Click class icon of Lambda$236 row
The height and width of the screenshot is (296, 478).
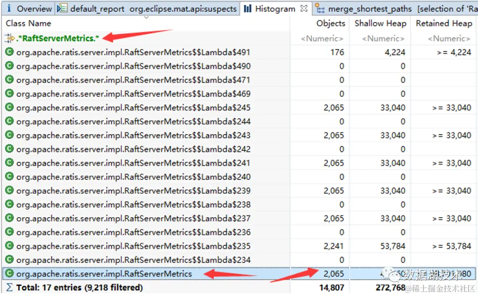coord(9,232)
